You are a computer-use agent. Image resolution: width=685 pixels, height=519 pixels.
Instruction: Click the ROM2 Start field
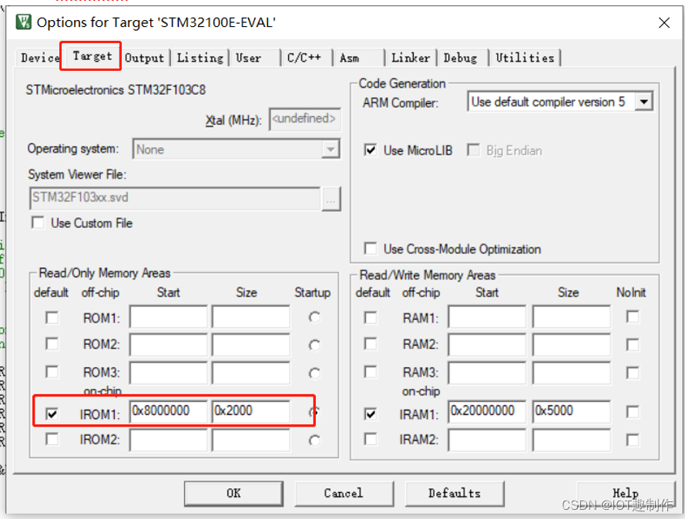[168, 344]
